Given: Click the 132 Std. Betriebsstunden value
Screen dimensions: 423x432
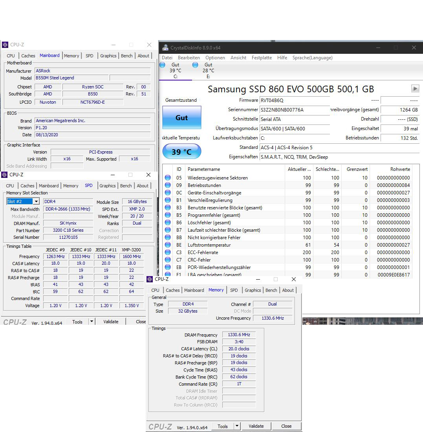Looking at the screenshot, I should pyautogui.click(x=400, y=138).
